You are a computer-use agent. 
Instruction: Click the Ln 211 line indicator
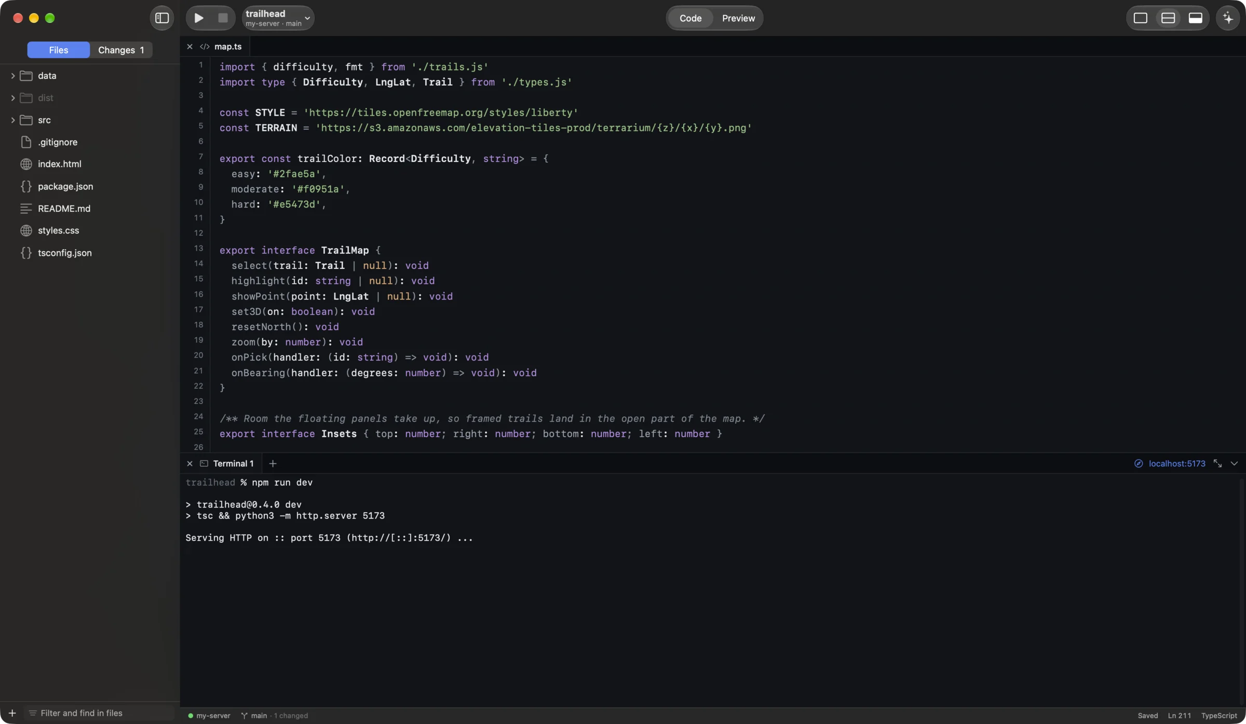tap(1179, 716)
